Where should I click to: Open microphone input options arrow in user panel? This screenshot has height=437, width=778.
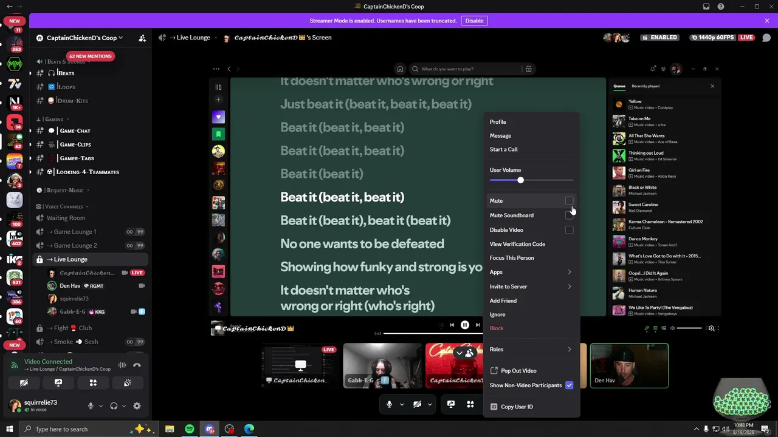[x=101, y=406]
